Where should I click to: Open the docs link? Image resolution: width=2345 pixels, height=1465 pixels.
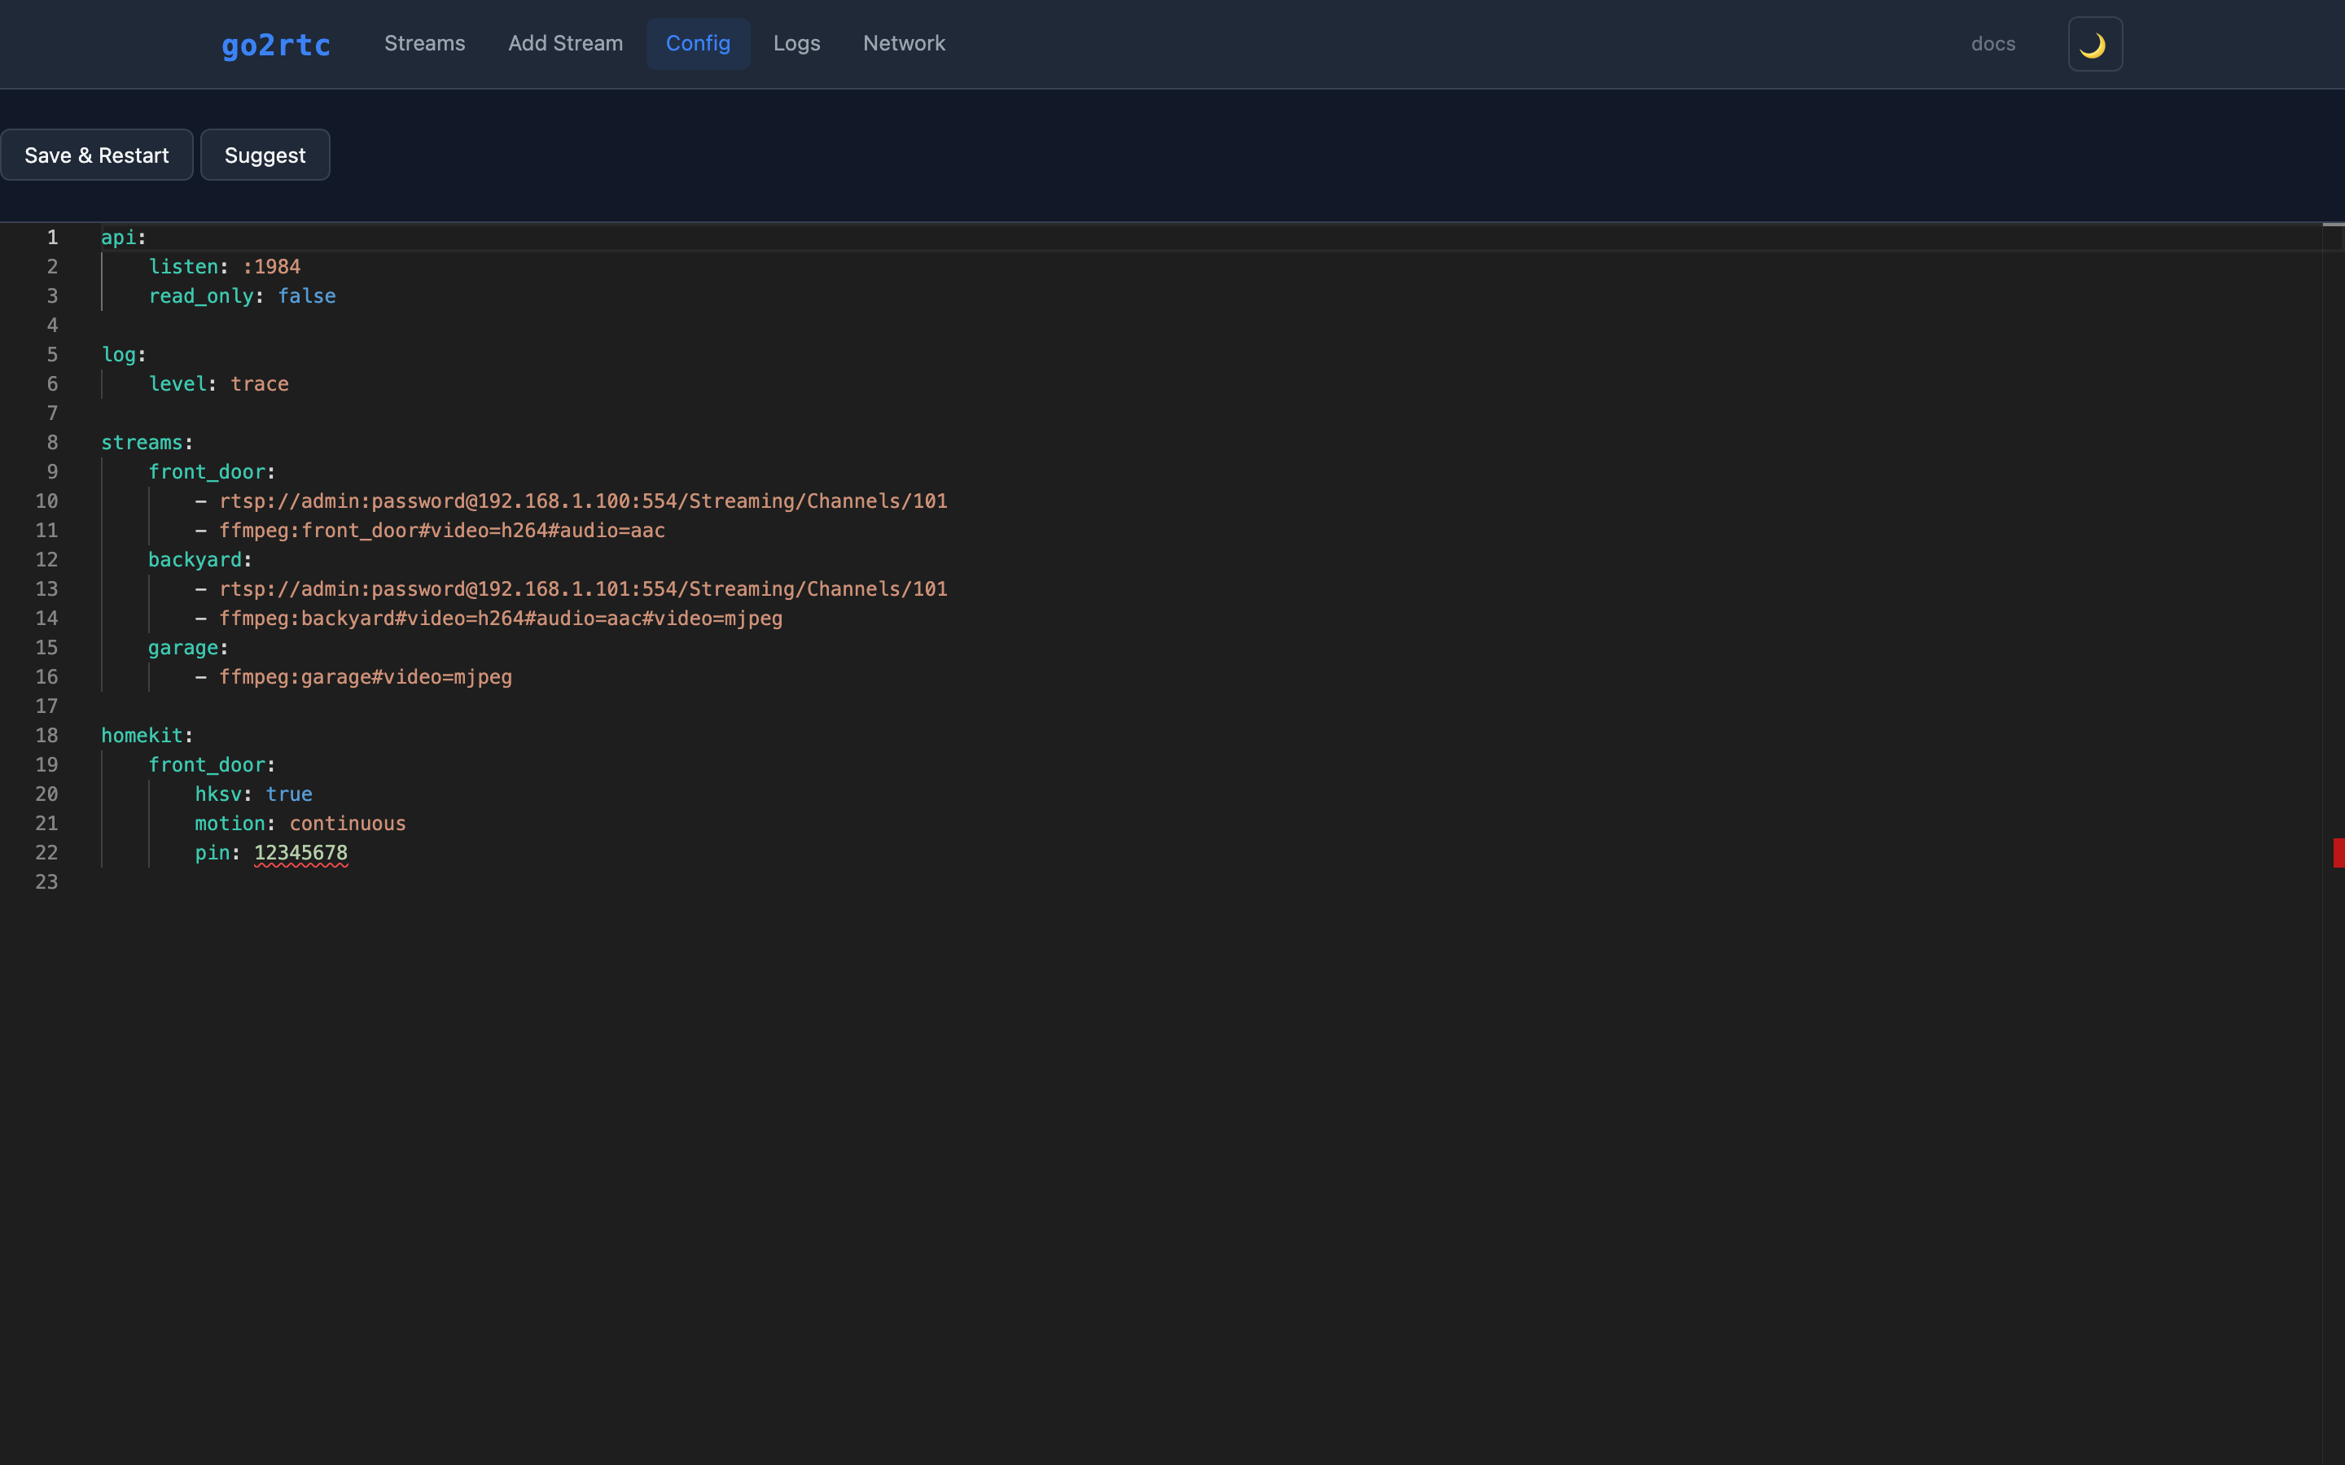click(1993, 45)
